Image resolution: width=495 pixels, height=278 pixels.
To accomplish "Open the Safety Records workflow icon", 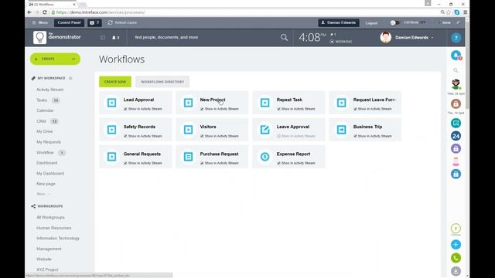I will [x=111, y=130].
